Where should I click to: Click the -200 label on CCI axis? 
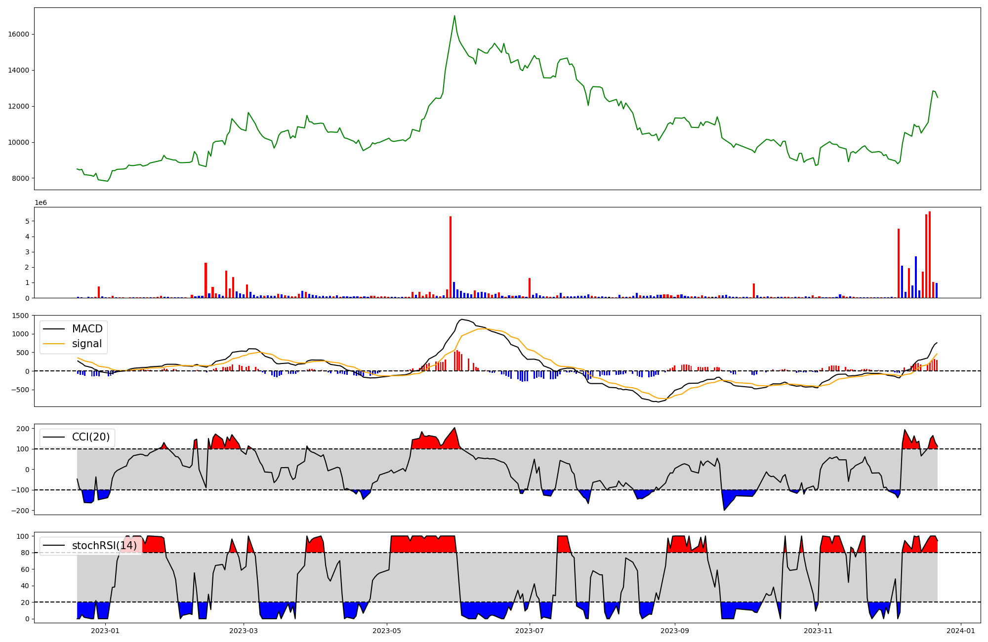pos(20,511)
